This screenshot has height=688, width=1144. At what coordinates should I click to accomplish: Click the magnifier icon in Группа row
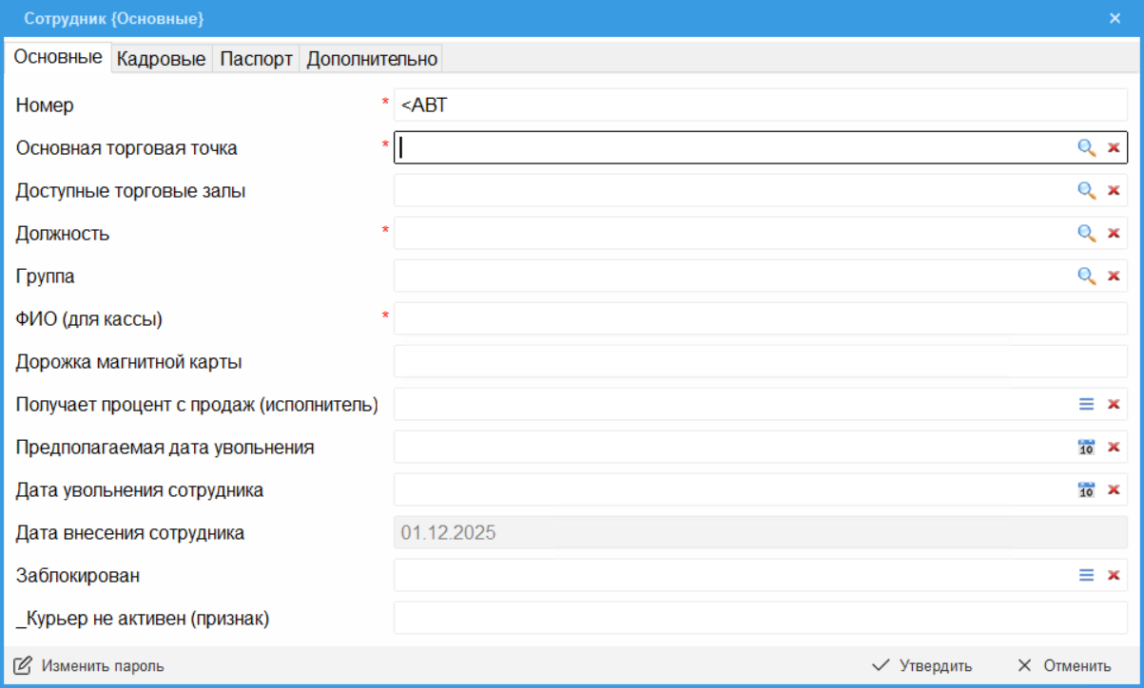(1086, 276)
